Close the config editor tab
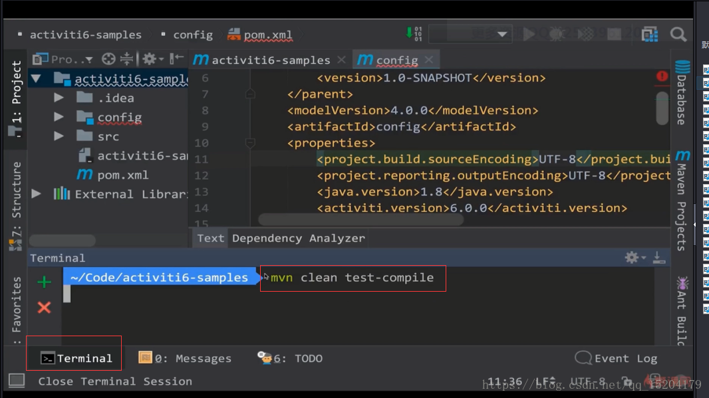 428,60
